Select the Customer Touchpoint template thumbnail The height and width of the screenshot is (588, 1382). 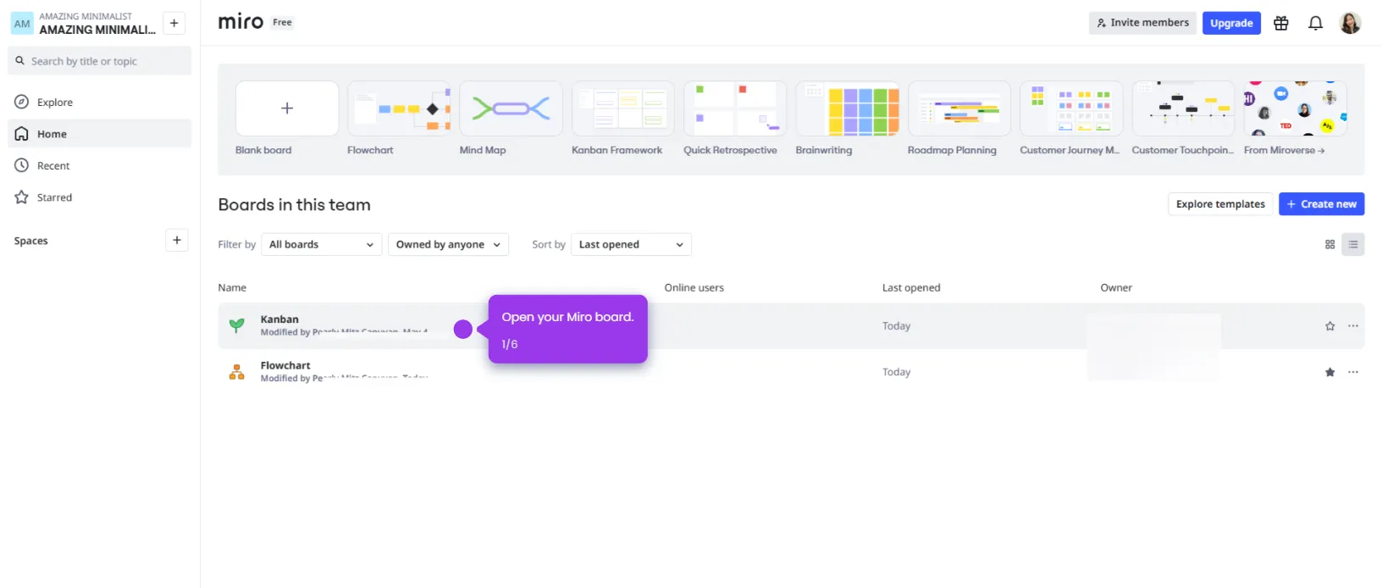pos(1183,108)
